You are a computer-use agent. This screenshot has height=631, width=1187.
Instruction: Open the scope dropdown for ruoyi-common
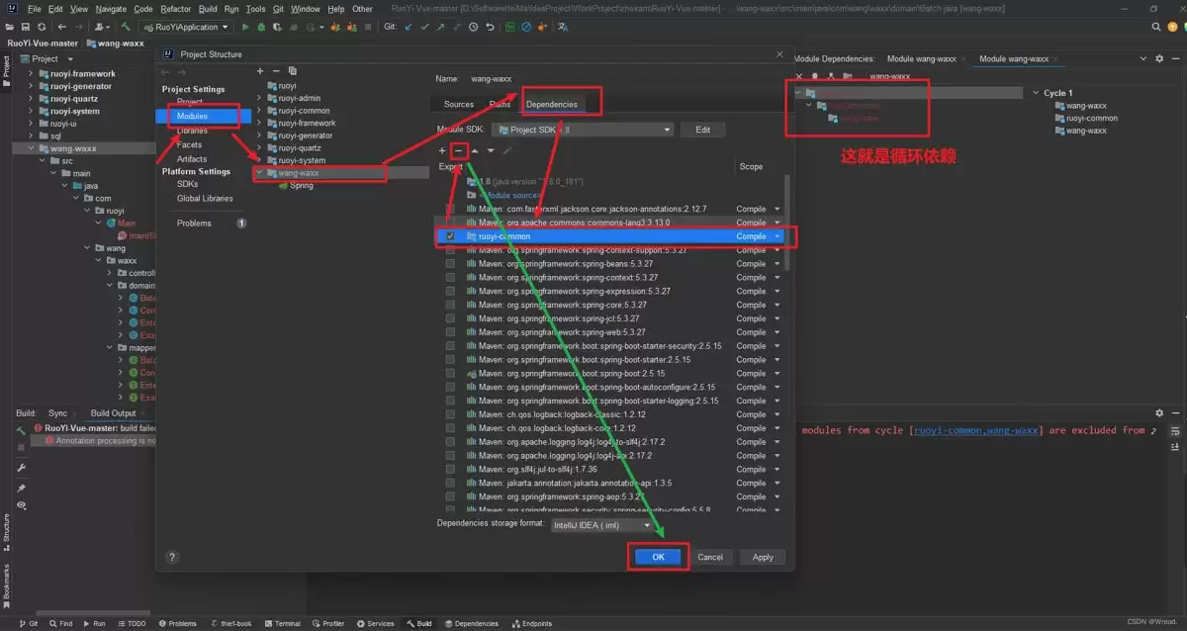pos(777,236)
